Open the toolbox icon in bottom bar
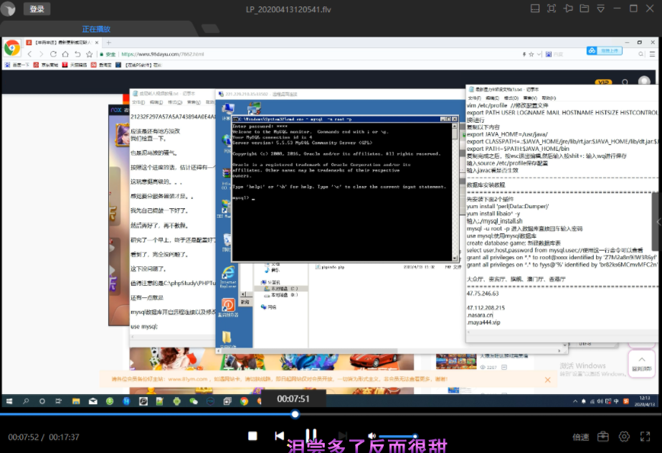The image size is (662, 453). (x=603, y=436)
